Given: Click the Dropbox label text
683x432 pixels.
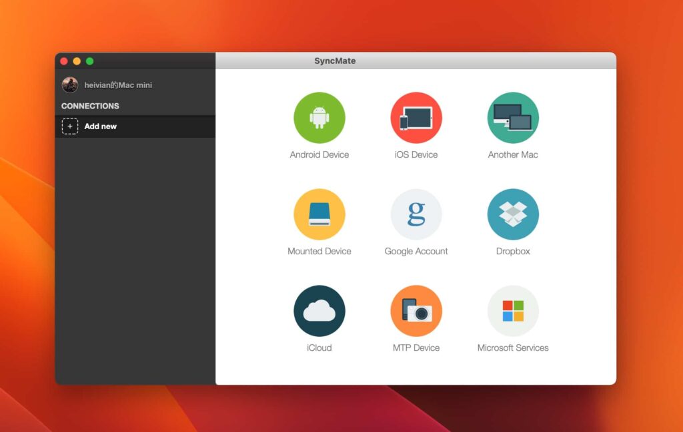Looking at the screenshot, I should tap(512, 251).
